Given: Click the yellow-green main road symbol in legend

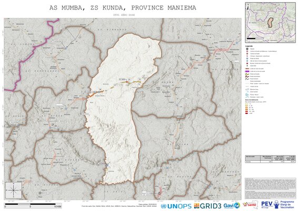Looking at the screenshot, I should point(247,74).
